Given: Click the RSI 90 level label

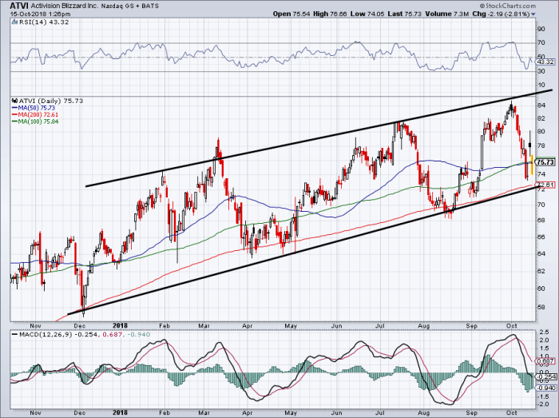Looking at the screenshot, I should (541, 29).
